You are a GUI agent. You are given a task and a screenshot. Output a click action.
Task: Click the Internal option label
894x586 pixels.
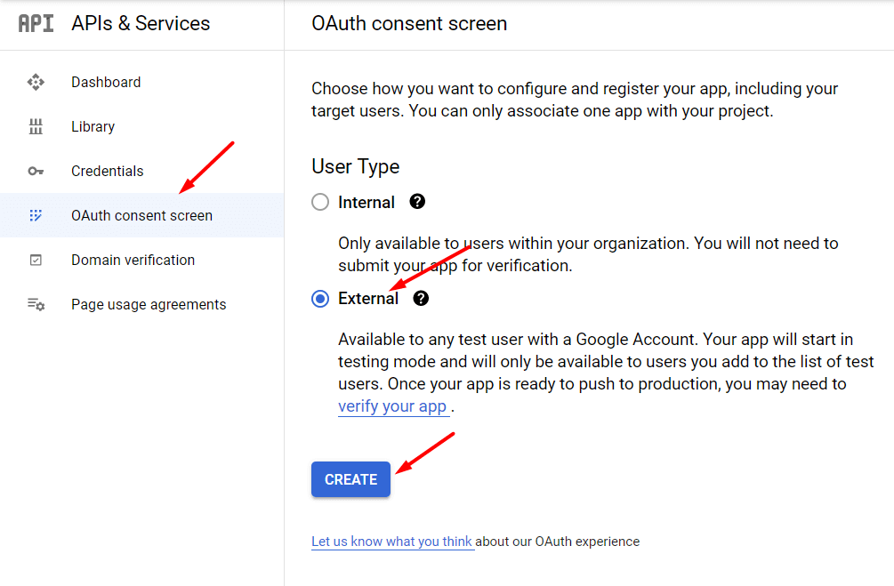[366, 202]
